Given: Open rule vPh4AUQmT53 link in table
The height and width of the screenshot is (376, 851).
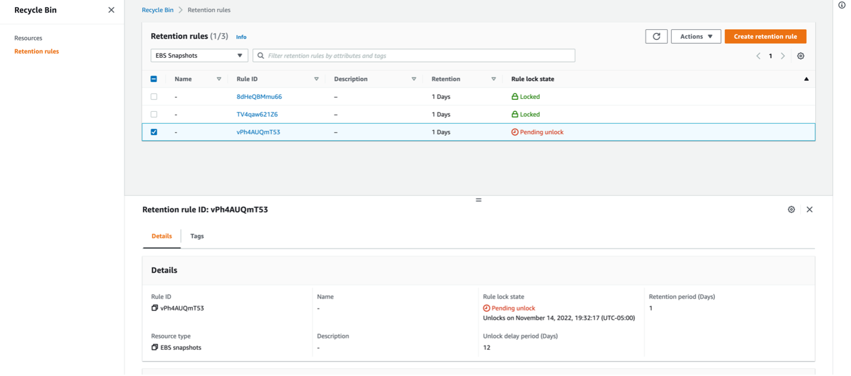Looking at the screenshot, I should coord(258,132).
